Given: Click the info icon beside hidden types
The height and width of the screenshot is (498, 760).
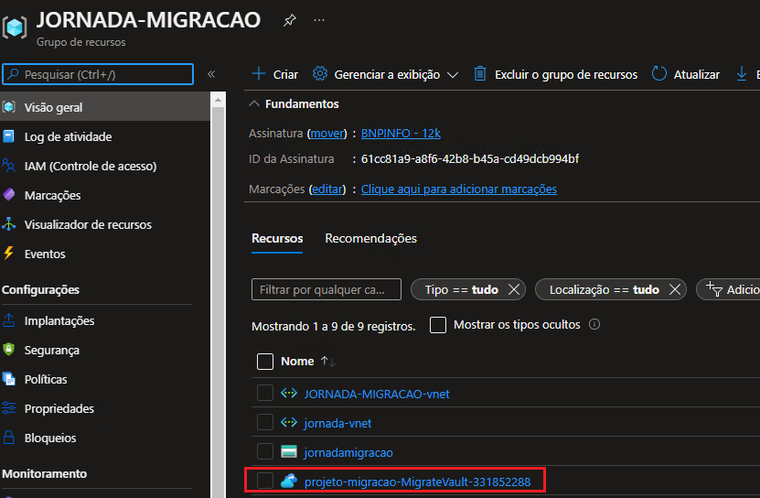Looking at the screenshot, I should pos(594,324).
